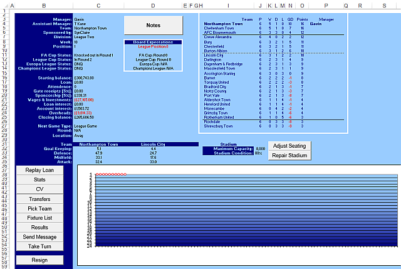Select red Wages & Investments value

click(x=84, y=100)
